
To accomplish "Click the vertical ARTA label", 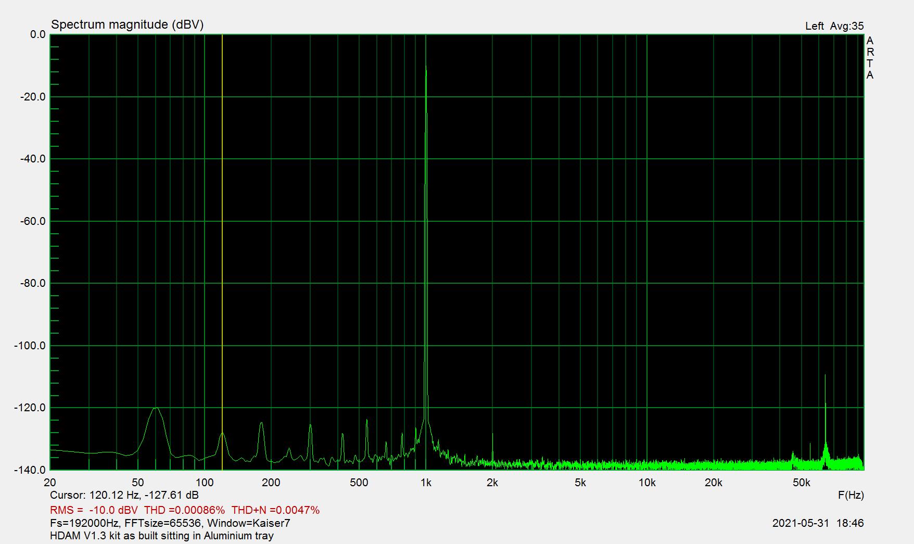I will pos(870,58).
